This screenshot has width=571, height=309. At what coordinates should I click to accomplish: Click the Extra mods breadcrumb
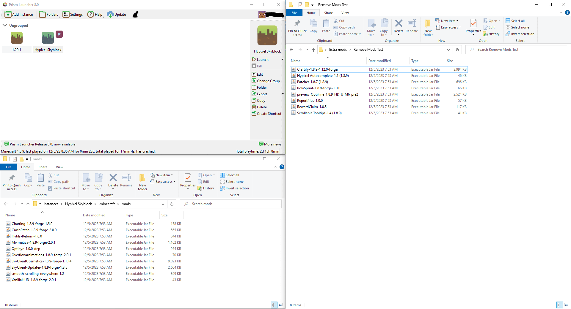point(338,50)
